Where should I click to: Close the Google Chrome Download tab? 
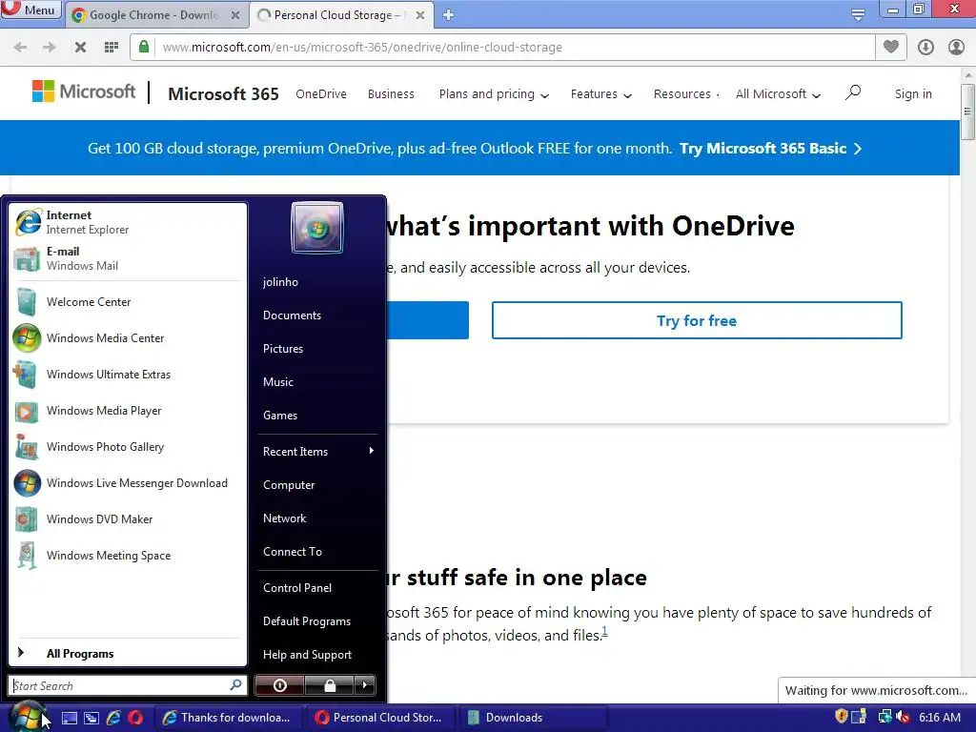pos(235,15)
